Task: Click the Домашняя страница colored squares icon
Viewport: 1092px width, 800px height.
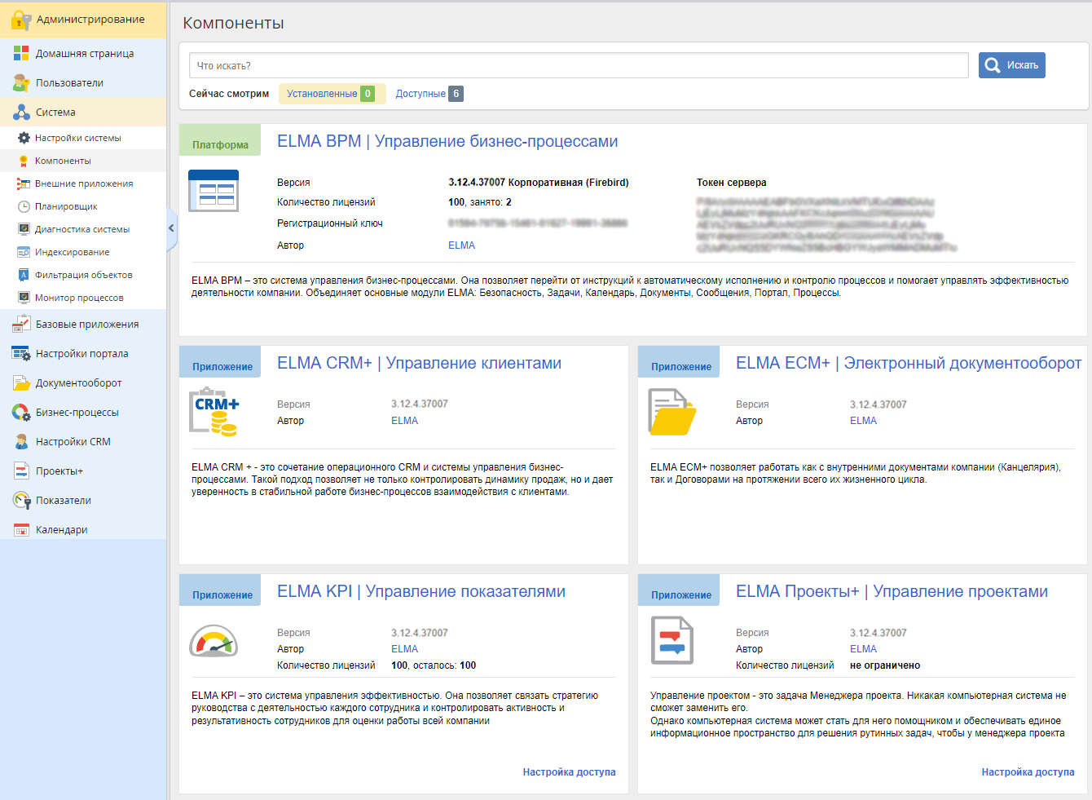Action: coord(21,54)
